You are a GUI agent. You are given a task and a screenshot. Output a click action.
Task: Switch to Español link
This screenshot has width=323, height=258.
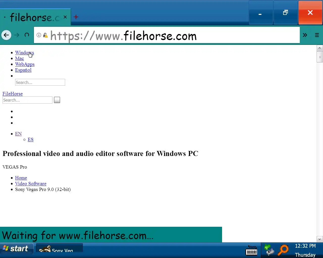pyautogui.click(x=23, y=70)
